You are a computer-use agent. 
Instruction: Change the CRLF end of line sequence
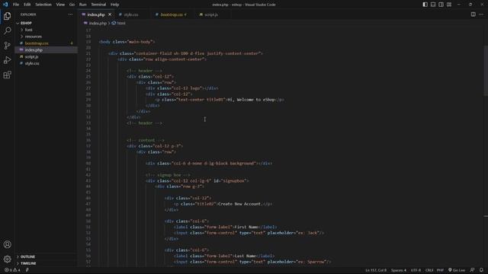click(429, 270)
